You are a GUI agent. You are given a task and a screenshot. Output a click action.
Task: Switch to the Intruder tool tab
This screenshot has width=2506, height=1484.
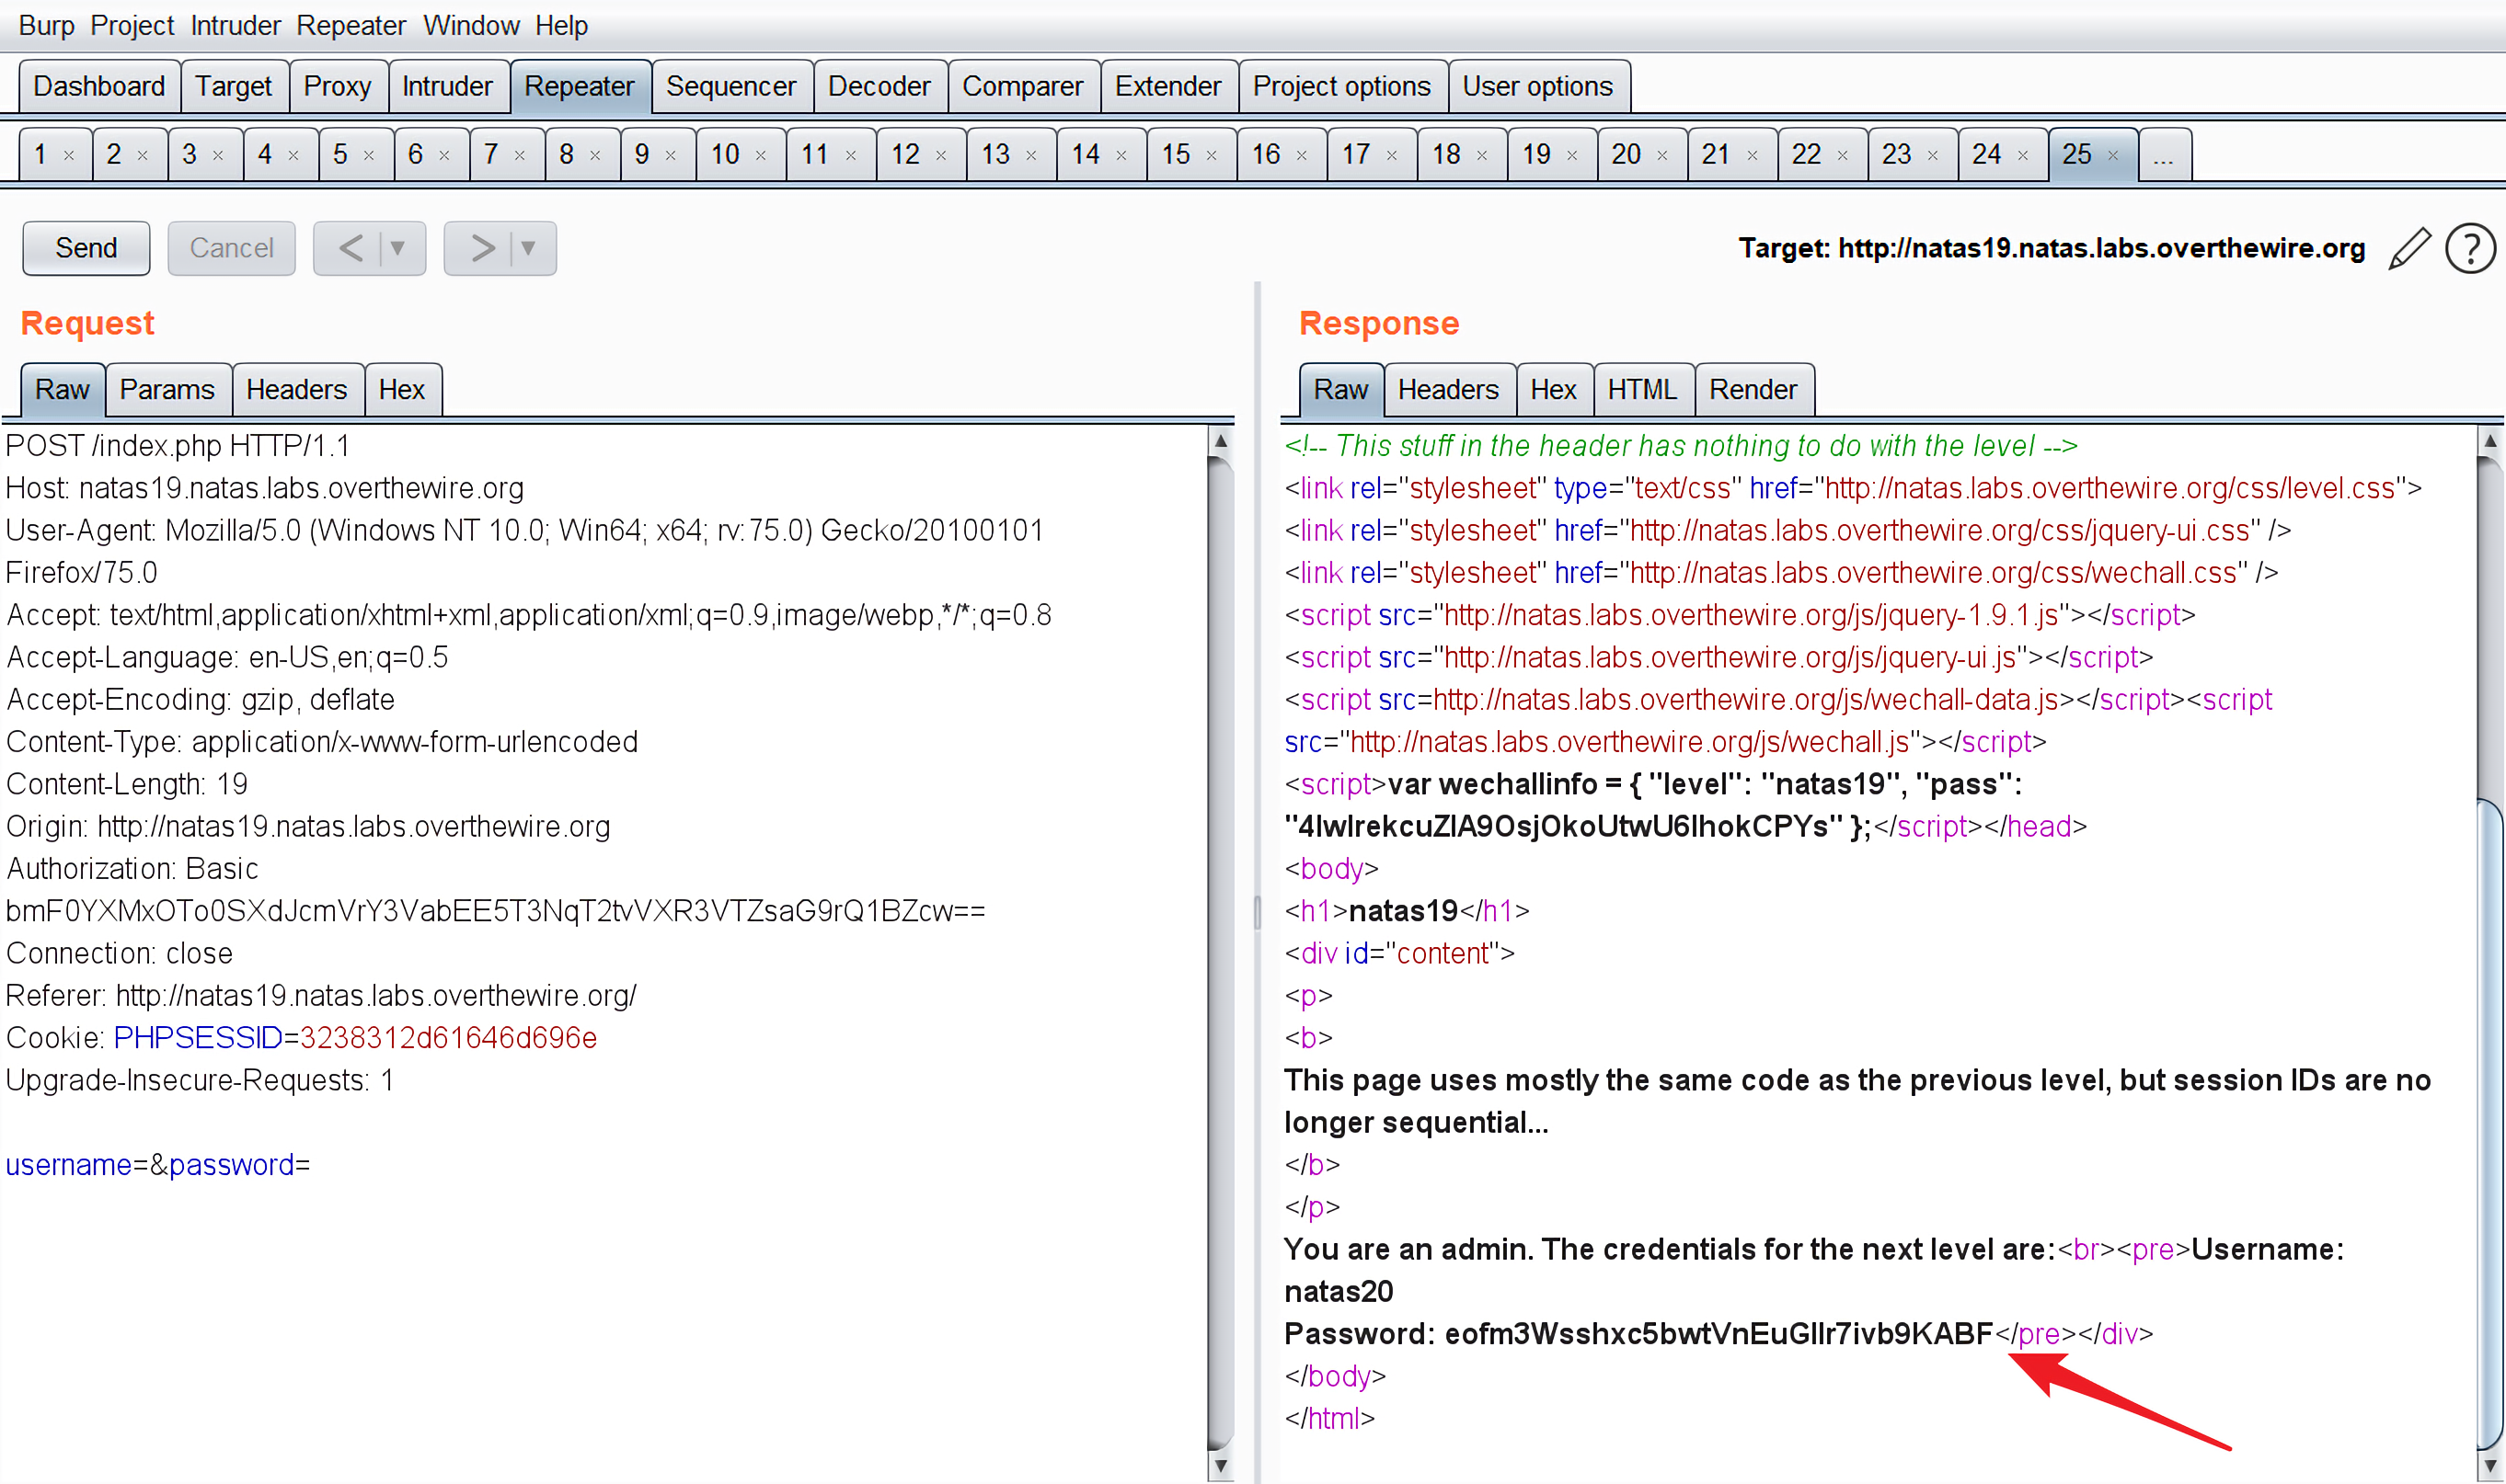[447, 87]
